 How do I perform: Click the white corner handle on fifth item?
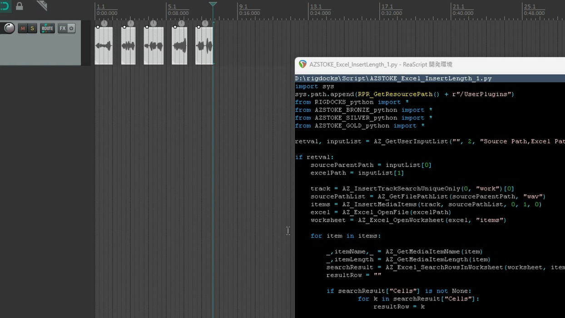[198, 27]
